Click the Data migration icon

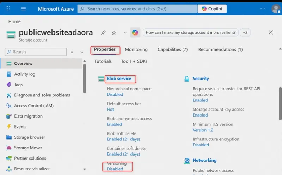coord(9,116)
